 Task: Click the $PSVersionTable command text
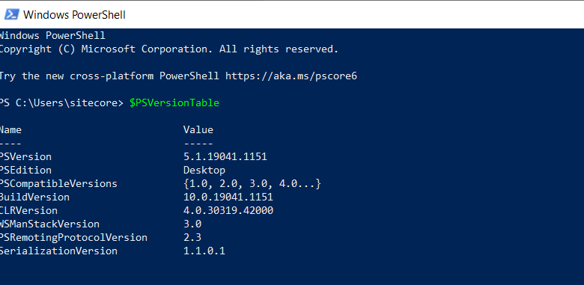point(174,103)
